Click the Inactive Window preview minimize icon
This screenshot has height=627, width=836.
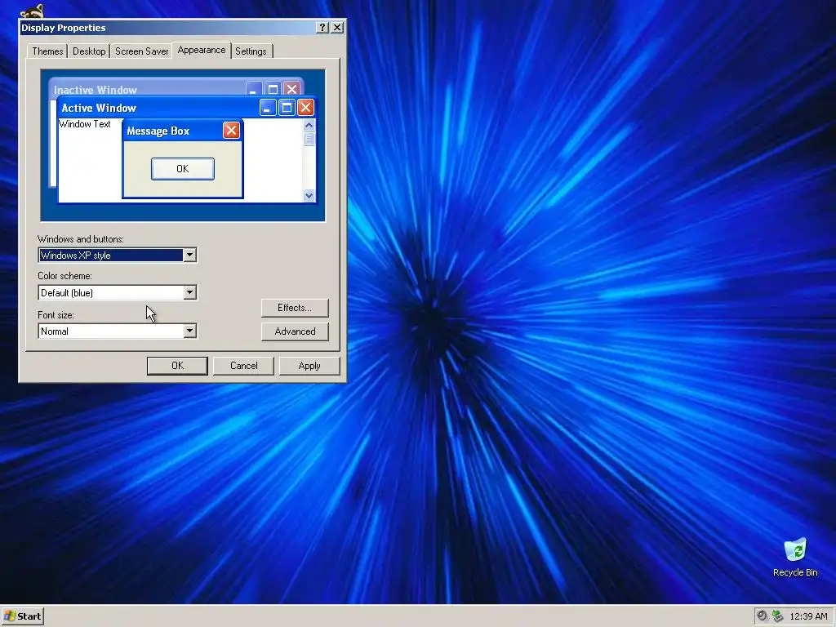click(254, 89)
